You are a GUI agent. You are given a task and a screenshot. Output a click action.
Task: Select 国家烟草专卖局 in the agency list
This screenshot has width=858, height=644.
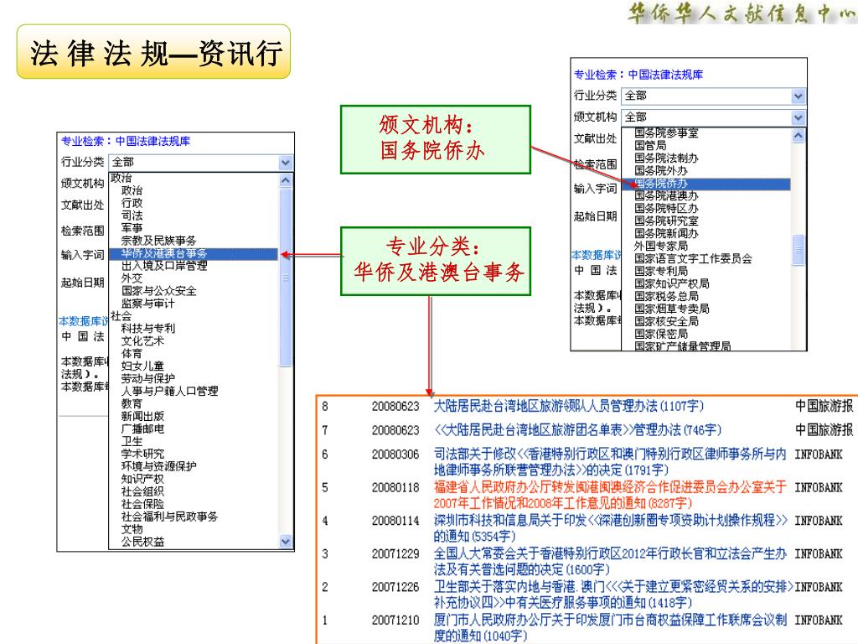(x=672, y=309)
